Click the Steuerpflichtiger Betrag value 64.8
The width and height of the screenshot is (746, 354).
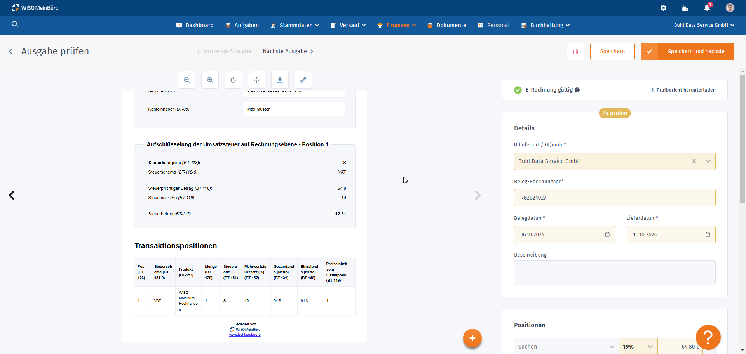click(342, 188)
